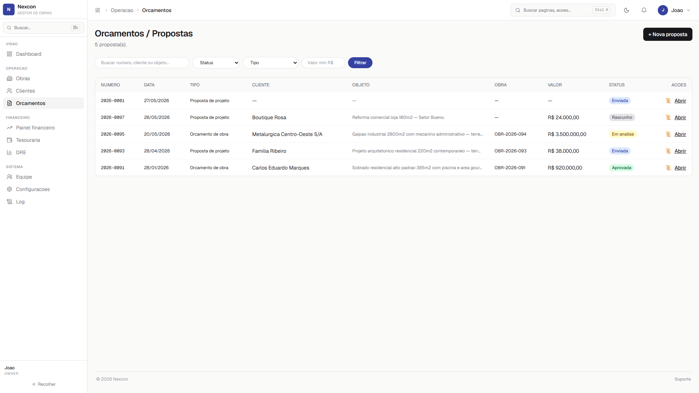Open proposal 2026-0001 via Abrir
This screenshot has width=699, height=393.
[x=680, y=101]
